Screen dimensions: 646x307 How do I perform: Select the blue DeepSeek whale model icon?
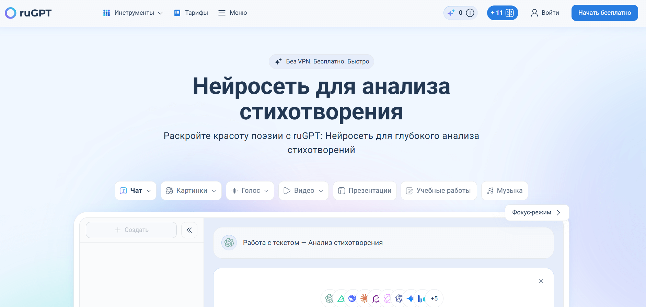(352, 298)
